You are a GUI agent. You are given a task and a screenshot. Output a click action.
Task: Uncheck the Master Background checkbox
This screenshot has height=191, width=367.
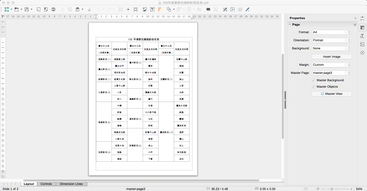313,80
